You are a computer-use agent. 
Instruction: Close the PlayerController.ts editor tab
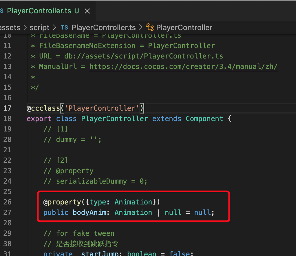[87, 11]
